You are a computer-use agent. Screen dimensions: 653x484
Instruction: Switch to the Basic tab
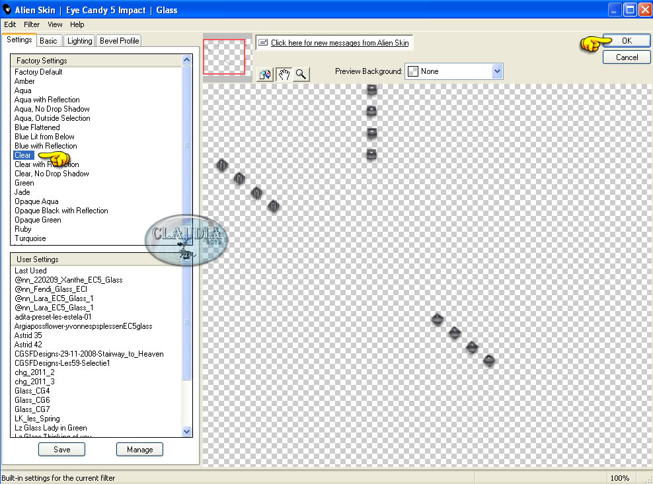pos(48,41)
